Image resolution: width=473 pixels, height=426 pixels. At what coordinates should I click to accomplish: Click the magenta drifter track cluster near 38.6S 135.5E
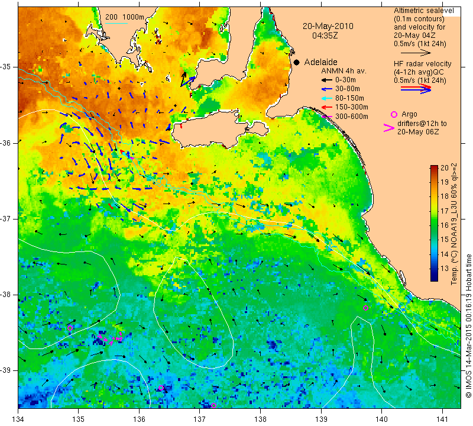click(111, 338)
